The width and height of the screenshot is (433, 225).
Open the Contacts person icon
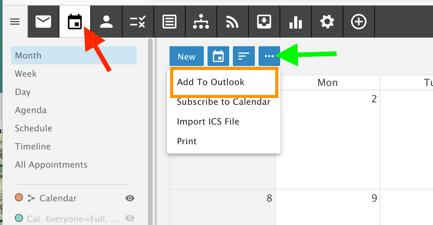(x=106, y=22)
